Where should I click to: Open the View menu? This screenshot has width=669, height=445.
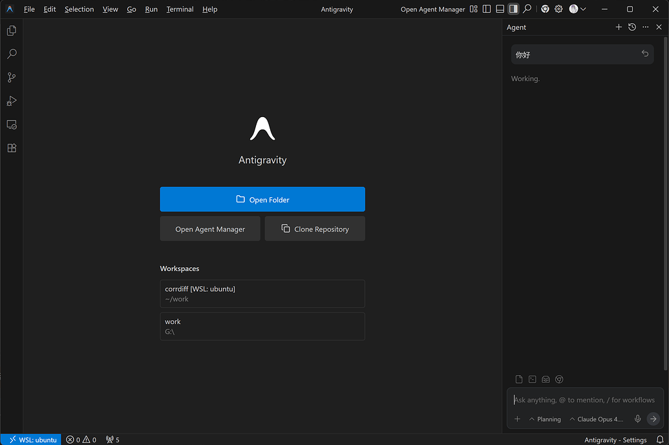(110, 9)
